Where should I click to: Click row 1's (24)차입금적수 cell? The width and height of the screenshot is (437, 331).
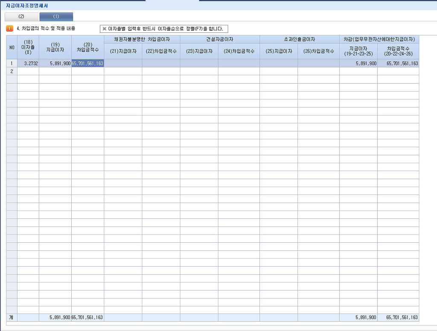pyautogui.click(x=239, y=63)
